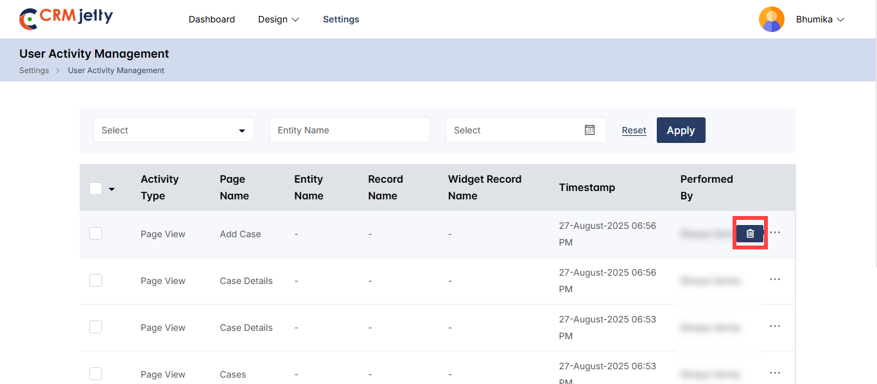Open the Design menu

(x=279, y=19)
